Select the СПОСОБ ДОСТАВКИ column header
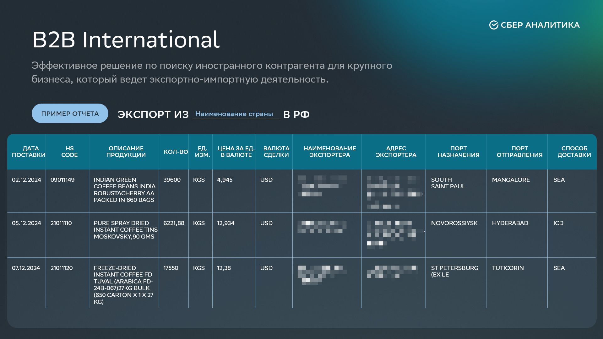 pos(574,152)
